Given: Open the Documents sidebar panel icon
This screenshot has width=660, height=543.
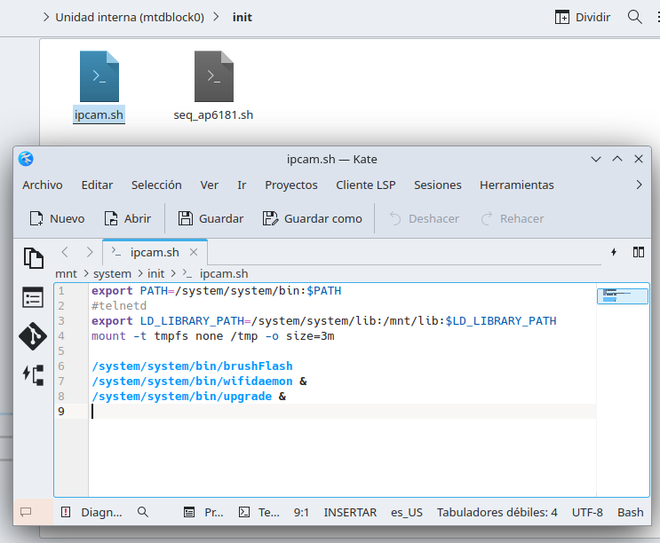Looking at the screenshot, I should tap(33, 258).
